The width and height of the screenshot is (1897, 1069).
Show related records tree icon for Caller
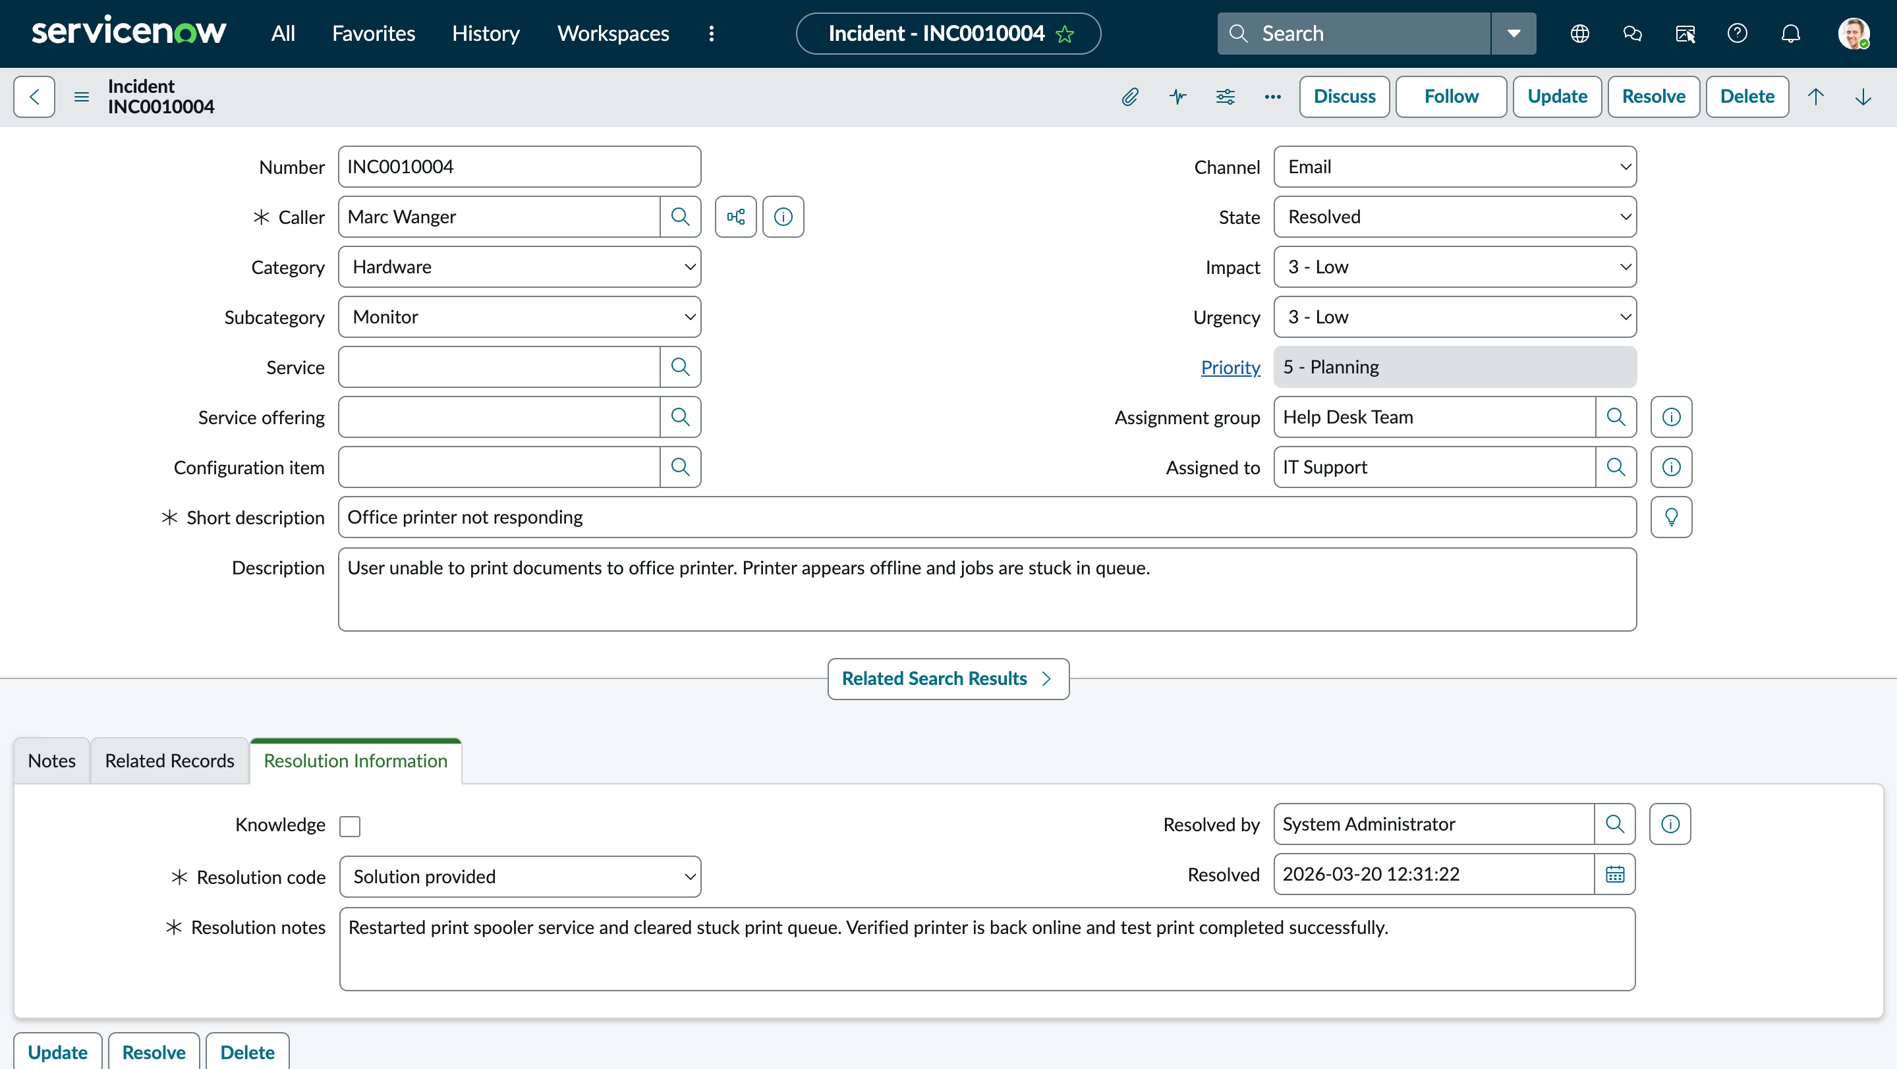click(x=735, y=217)
